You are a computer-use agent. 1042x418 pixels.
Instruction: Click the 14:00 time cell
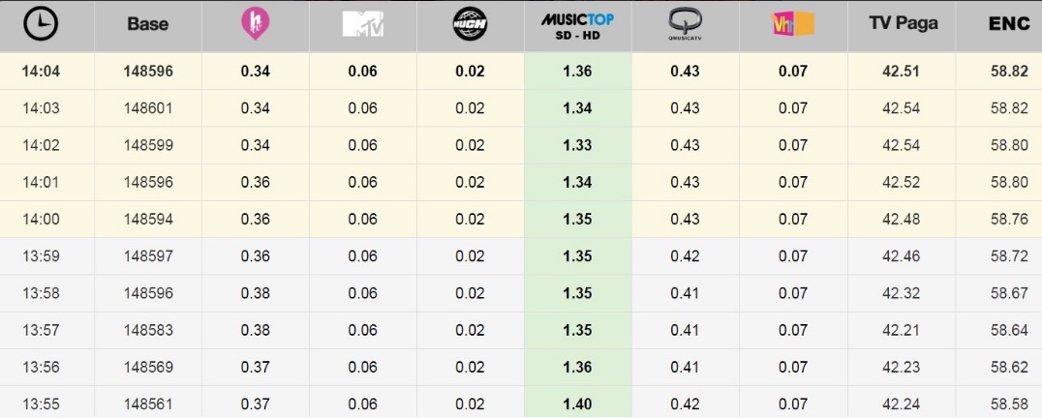point(42,220)
